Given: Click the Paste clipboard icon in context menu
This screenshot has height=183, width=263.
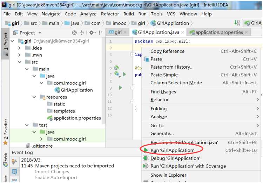Looking at the screenshot, I should pos(146,59).
